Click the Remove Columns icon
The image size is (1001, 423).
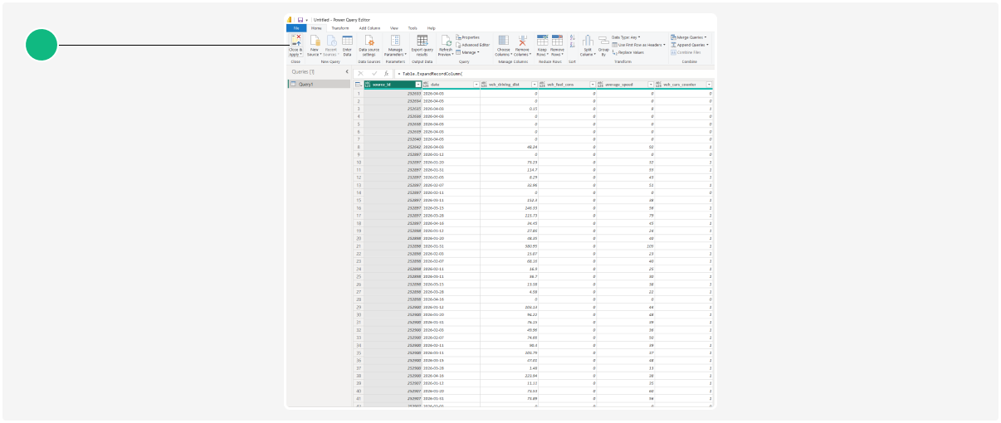[x=522, y=40]
